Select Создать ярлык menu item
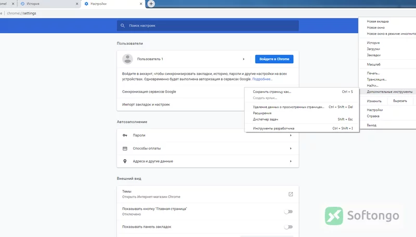 pos(302,98)
